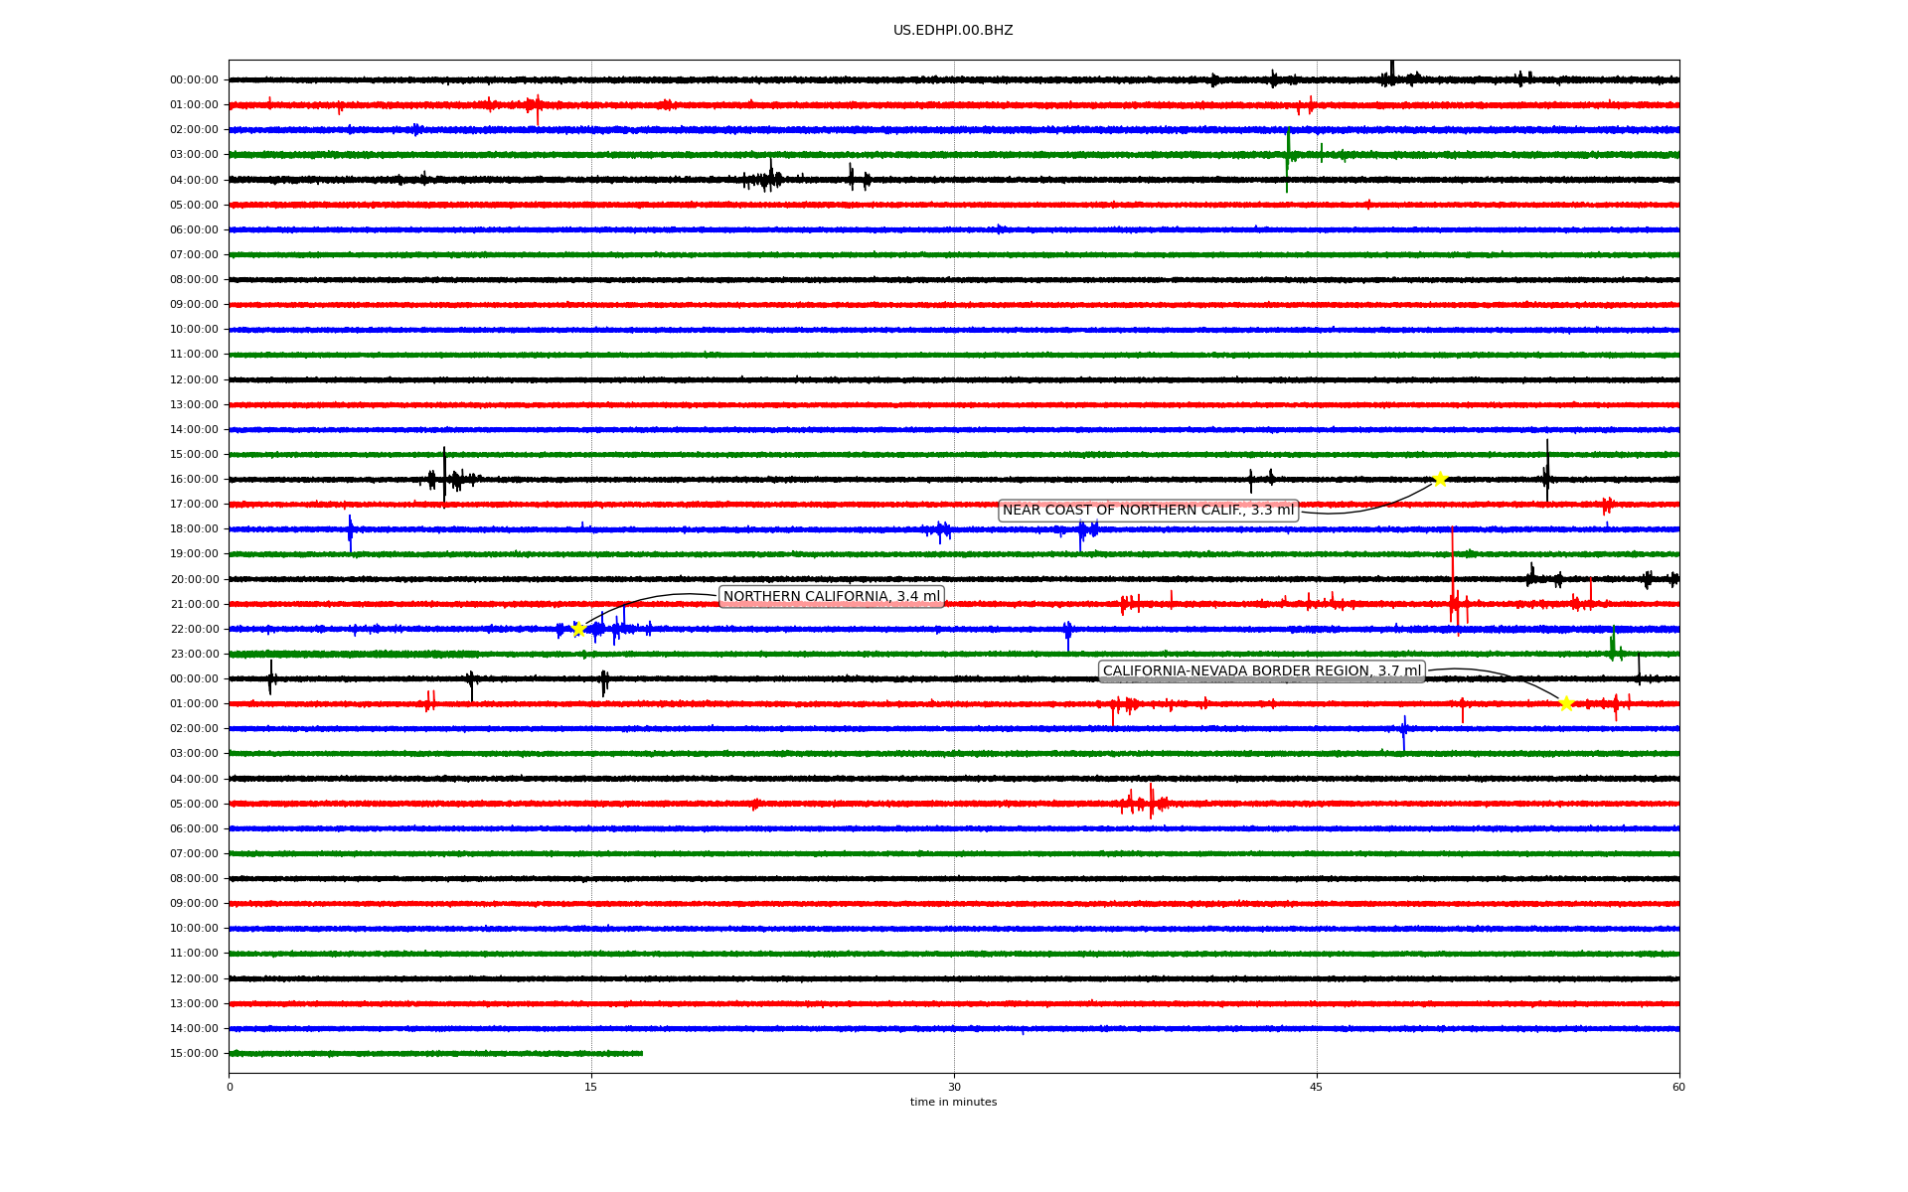Select the yellow star on the 16:00:00 trace
Image resolution: width=1908 pixels, height=1192 pixels.
[x=1439, y=480]
